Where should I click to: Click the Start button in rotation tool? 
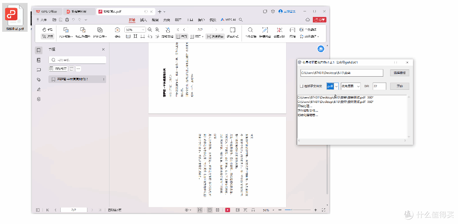click(x=399, y=86)
